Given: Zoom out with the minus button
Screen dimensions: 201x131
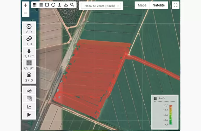Looking at the screenshot, I should [26, 13].
